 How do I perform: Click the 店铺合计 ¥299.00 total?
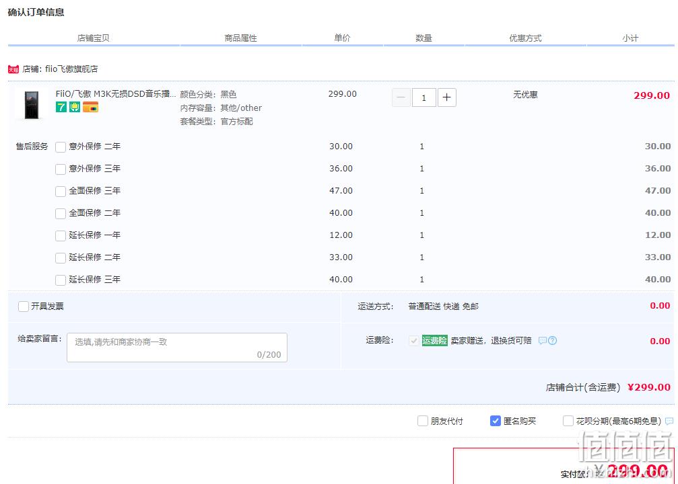tap(608, 387)
